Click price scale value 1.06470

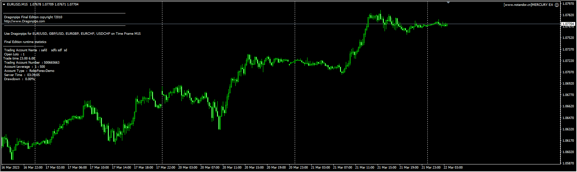[x=568, y=118]
